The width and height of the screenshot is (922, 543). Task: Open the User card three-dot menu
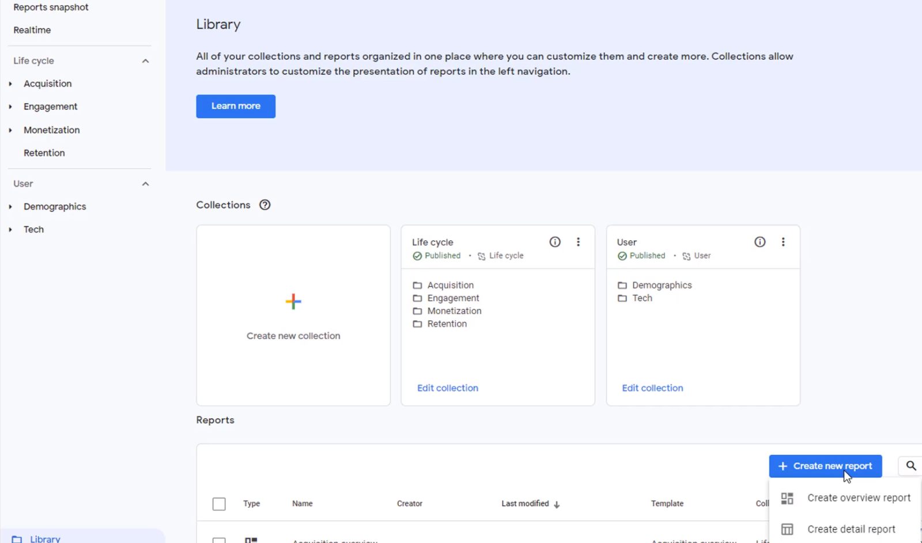[x=783, y=242]
